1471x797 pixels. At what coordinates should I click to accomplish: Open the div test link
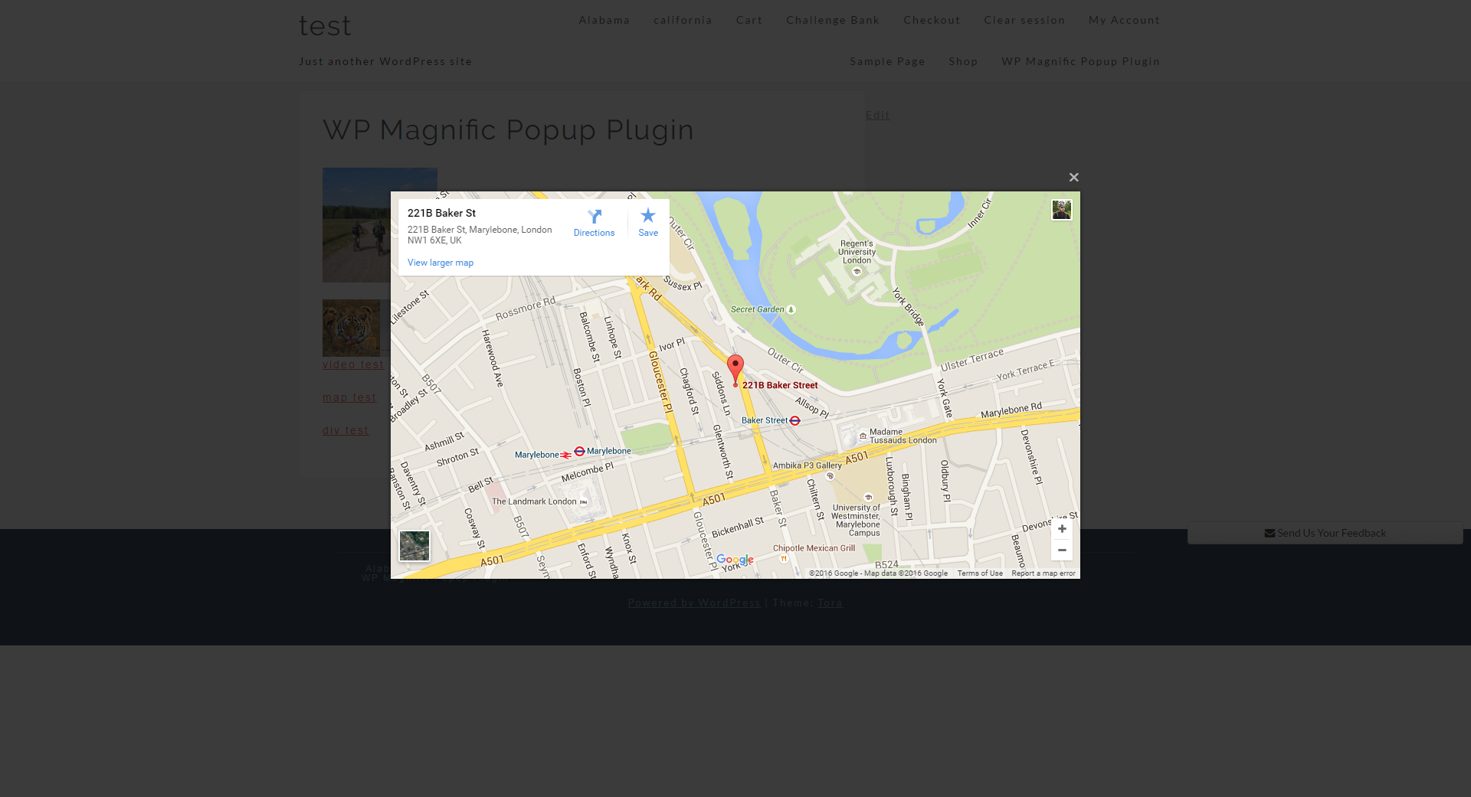click(346, 430)
